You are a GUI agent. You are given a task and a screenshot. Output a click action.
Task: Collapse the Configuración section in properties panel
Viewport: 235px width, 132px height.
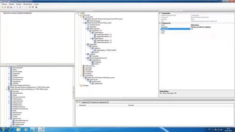point(160,23)
